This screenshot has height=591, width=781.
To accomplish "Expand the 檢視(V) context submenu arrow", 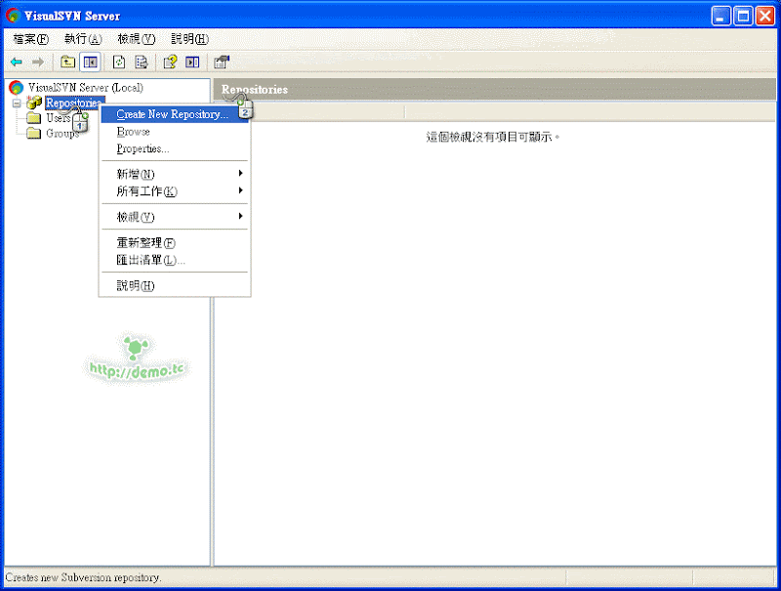I will [x=240, y=216].
